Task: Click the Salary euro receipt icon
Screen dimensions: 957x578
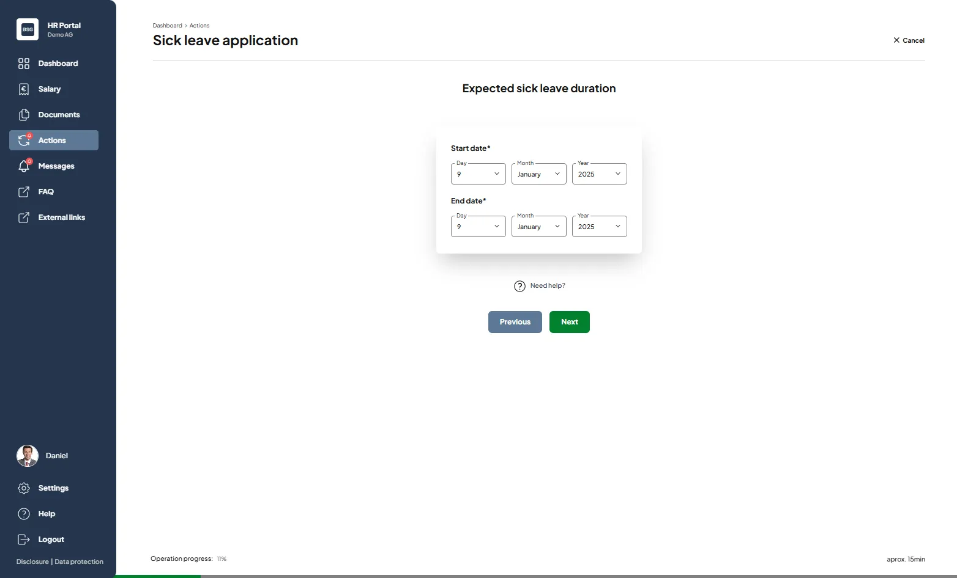Action: tap(24, 89)
